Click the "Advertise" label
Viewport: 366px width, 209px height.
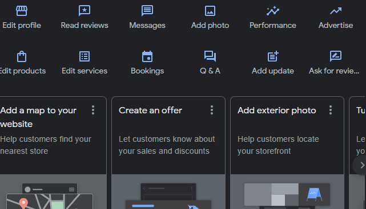(336, 26)
